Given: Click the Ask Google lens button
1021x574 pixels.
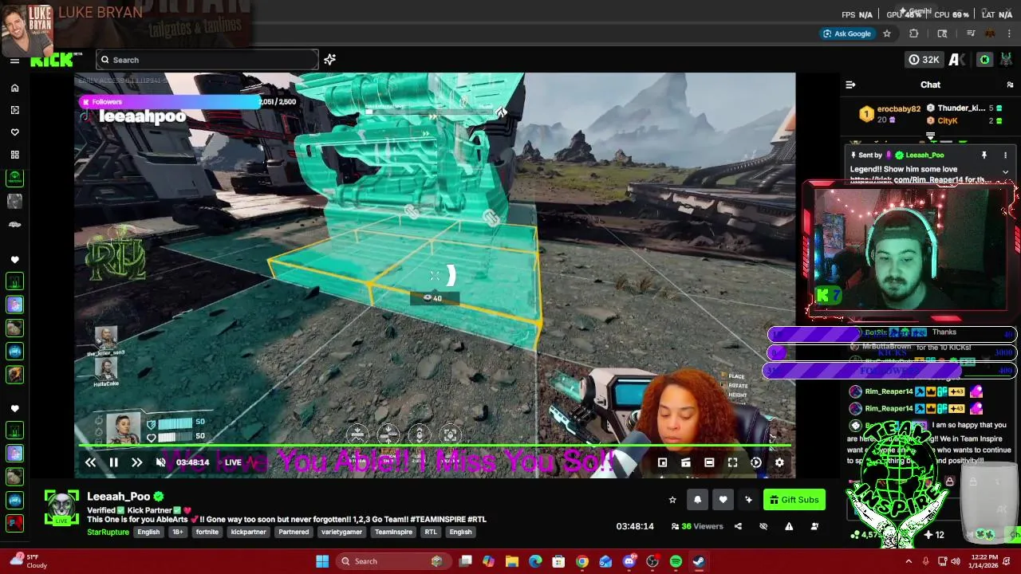Looking at the screenshot, I should (846, 33).
